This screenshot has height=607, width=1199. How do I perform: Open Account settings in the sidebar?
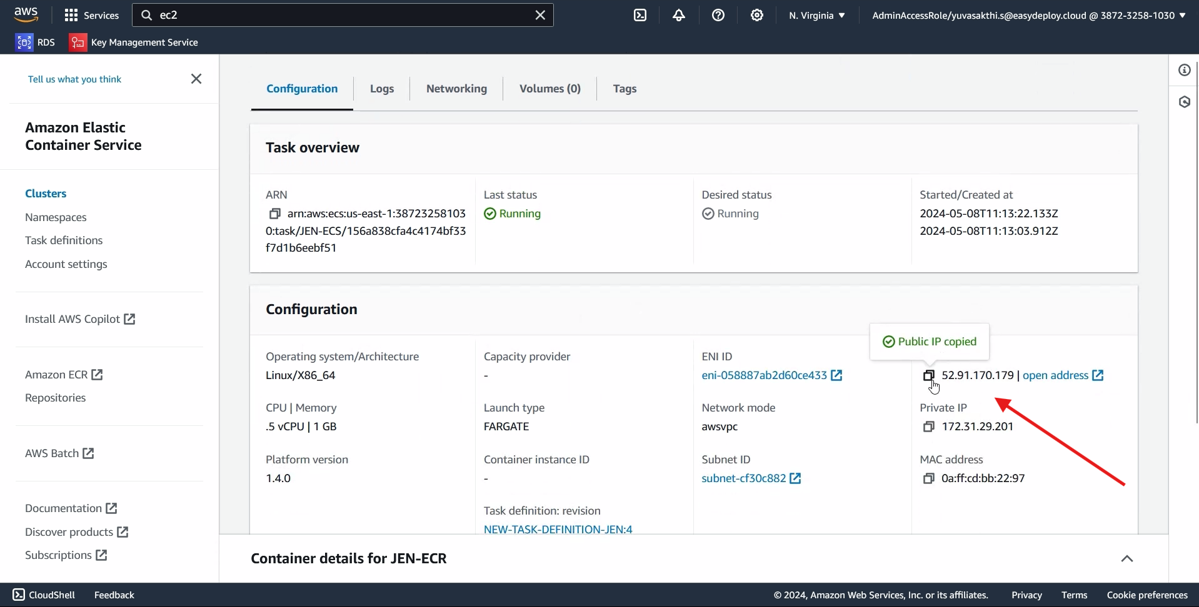(x=66, y=264)
